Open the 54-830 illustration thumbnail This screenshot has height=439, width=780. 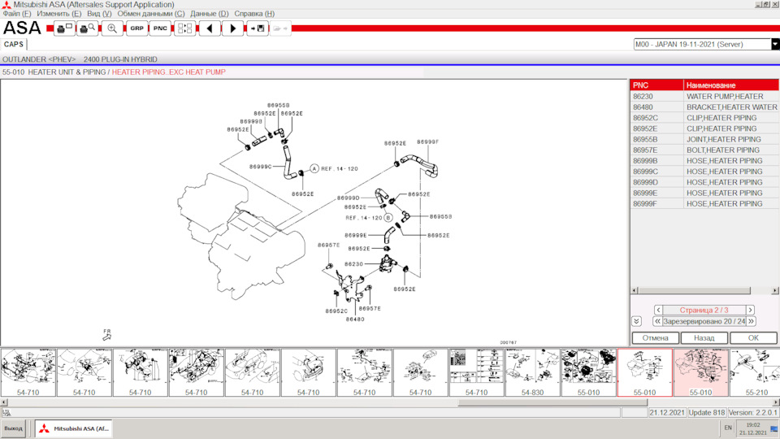532,373
